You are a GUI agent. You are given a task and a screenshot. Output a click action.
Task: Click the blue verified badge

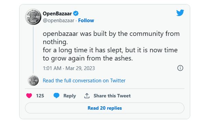click(76, 14)
